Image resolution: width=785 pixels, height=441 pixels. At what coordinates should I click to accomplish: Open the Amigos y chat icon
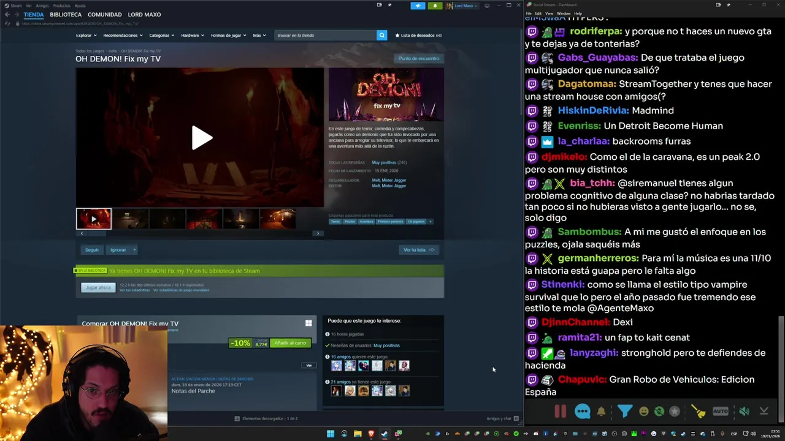(x=516, y=418)
